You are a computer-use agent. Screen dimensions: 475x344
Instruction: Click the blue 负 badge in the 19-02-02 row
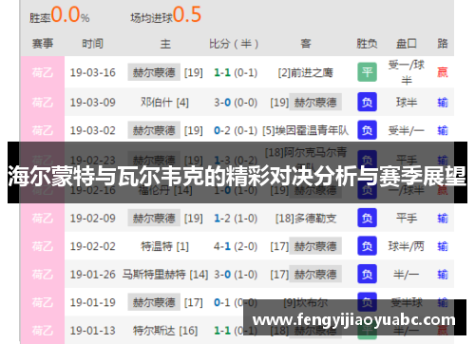click(367, 246)
